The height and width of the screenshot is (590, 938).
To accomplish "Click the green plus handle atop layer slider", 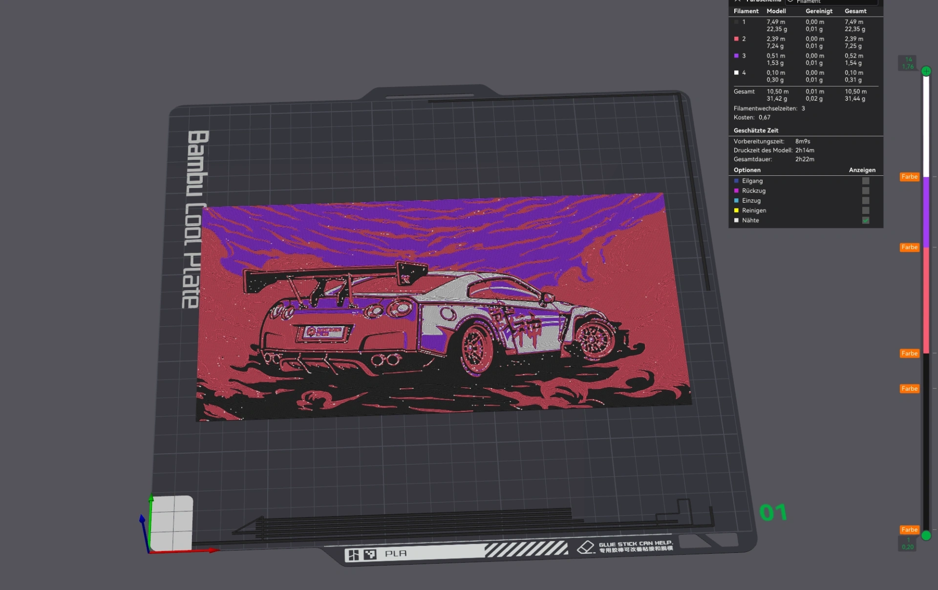I will 926,71.
